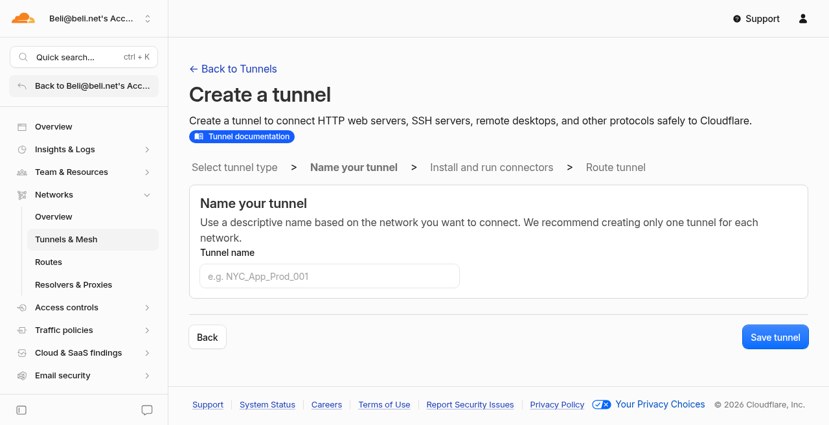Open footer Support link

pos(208,404)
